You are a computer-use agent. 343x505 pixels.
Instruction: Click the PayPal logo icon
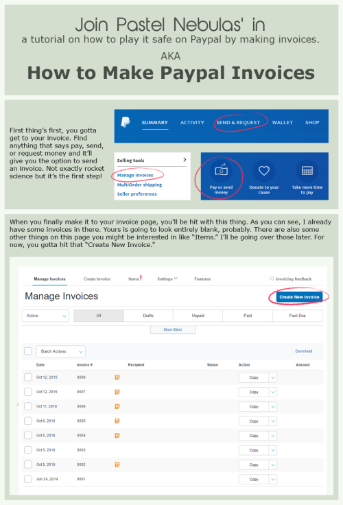(126, 122)
